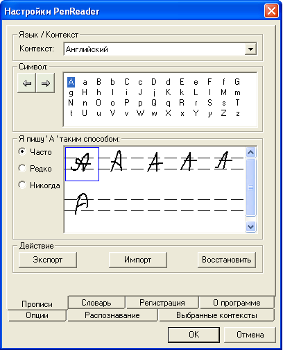The height and width of the screenshot is (350, 283).
Task: Switch to the Распознавание tab
Action: [112, 315]
